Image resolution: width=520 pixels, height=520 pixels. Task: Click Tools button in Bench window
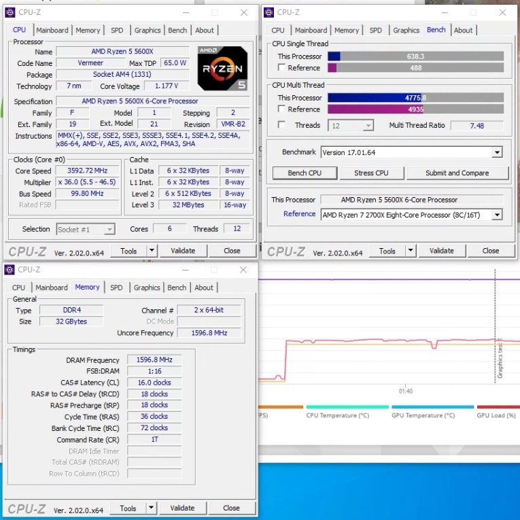[387, 251]
